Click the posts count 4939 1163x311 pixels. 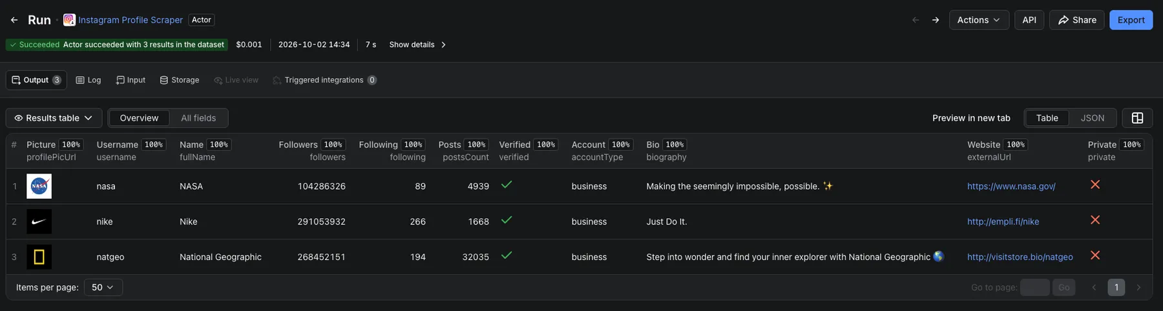tap(478, 186)
